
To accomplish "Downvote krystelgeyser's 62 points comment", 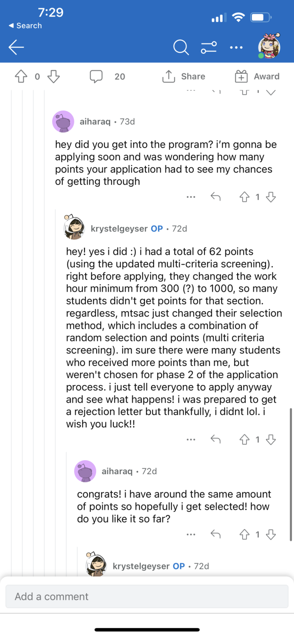I will coord(271,440).
